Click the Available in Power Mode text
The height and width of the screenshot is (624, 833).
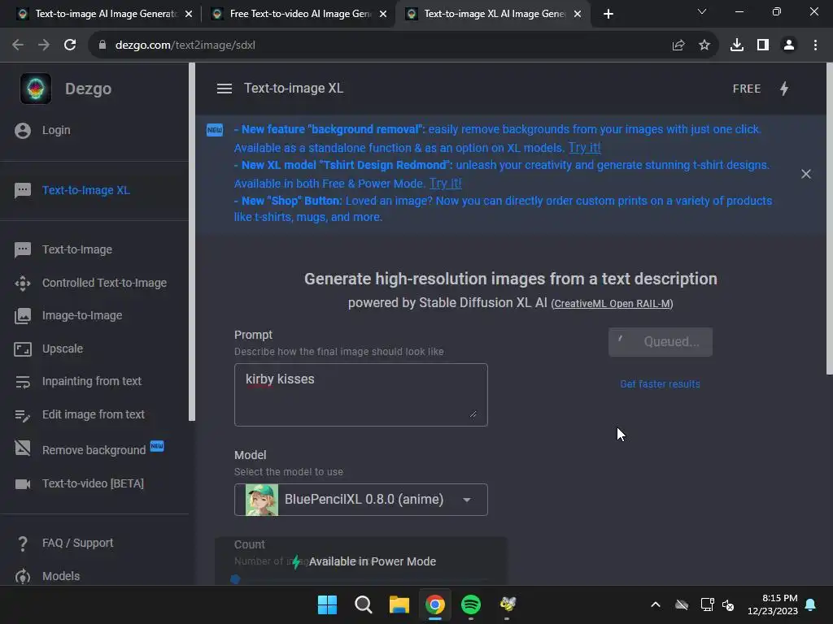tap(373, 561)
